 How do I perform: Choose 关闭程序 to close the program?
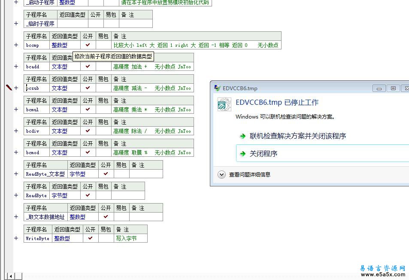(264, 153)
